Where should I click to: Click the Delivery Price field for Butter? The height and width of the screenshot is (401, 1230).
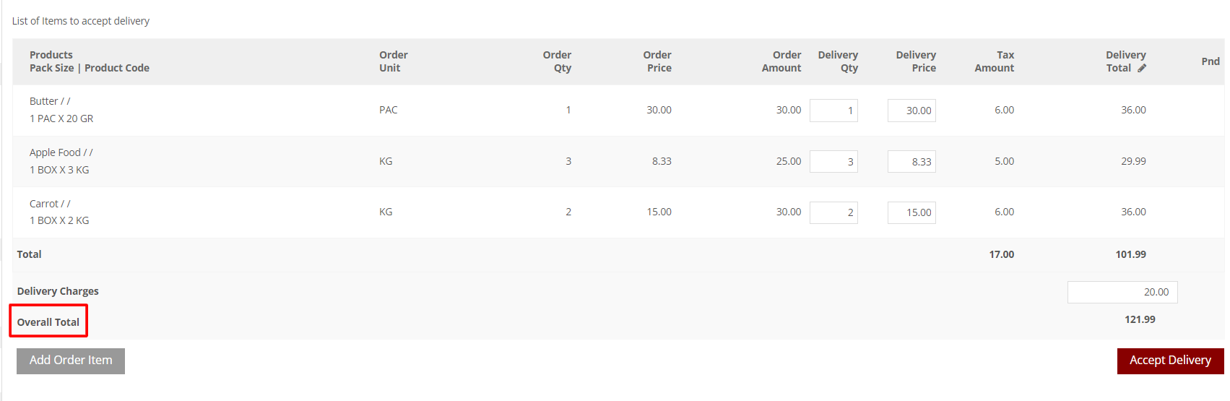911,111
